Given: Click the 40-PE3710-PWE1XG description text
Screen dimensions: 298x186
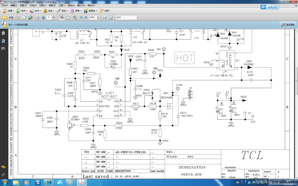Looking at the screenshot, I should click(x=131, y=152).
